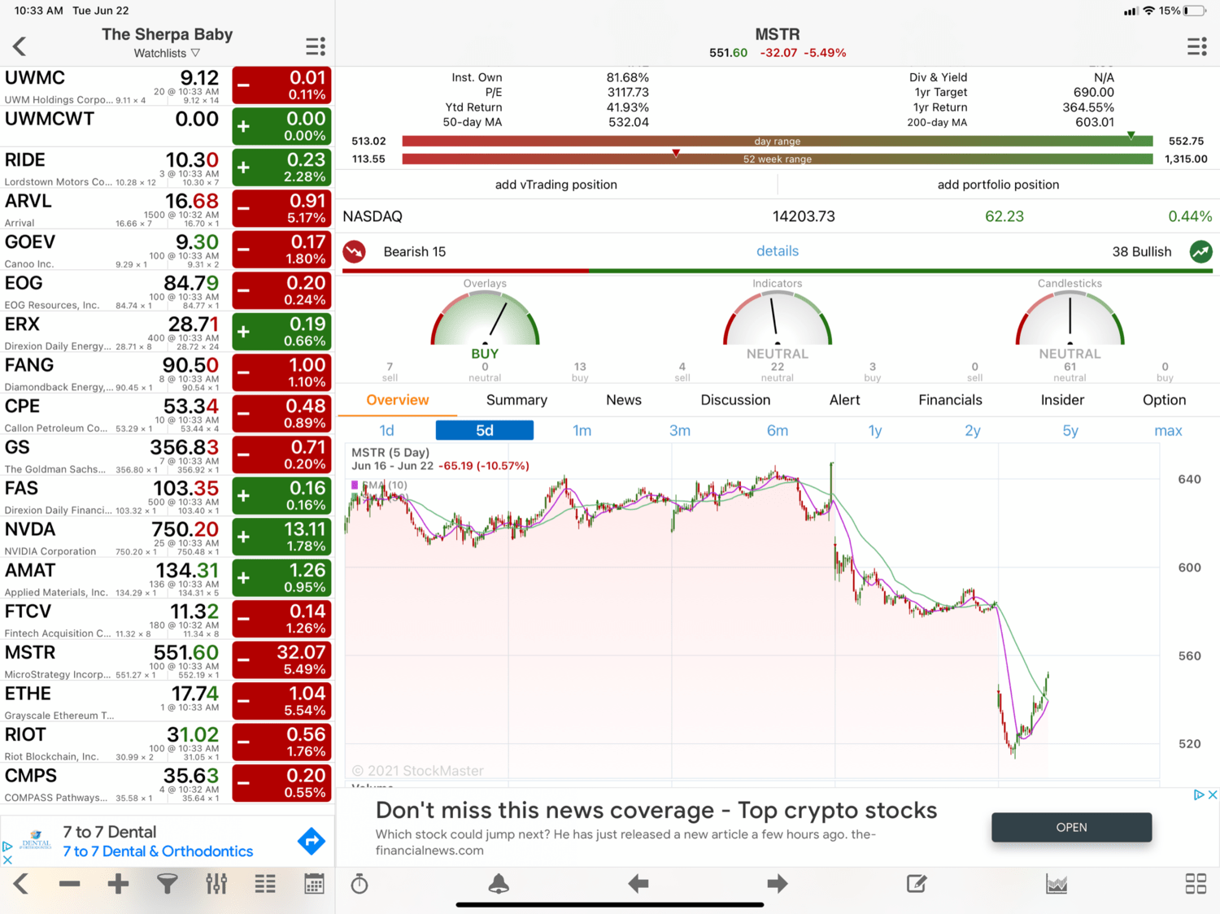Screen dimensions: 1220x914
Task: Go to next stock with right arrow
Action: [x=777, y=884]
